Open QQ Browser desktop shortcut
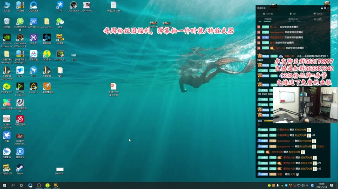 tap(33, 7)
